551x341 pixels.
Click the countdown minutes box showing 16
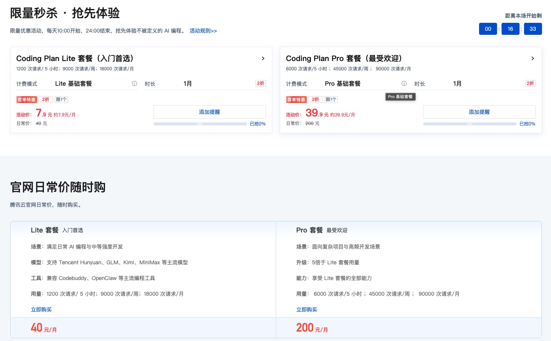[x=510, y=28]
